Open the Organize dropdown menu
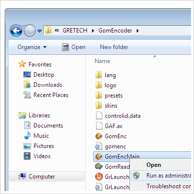 (32, 47)
